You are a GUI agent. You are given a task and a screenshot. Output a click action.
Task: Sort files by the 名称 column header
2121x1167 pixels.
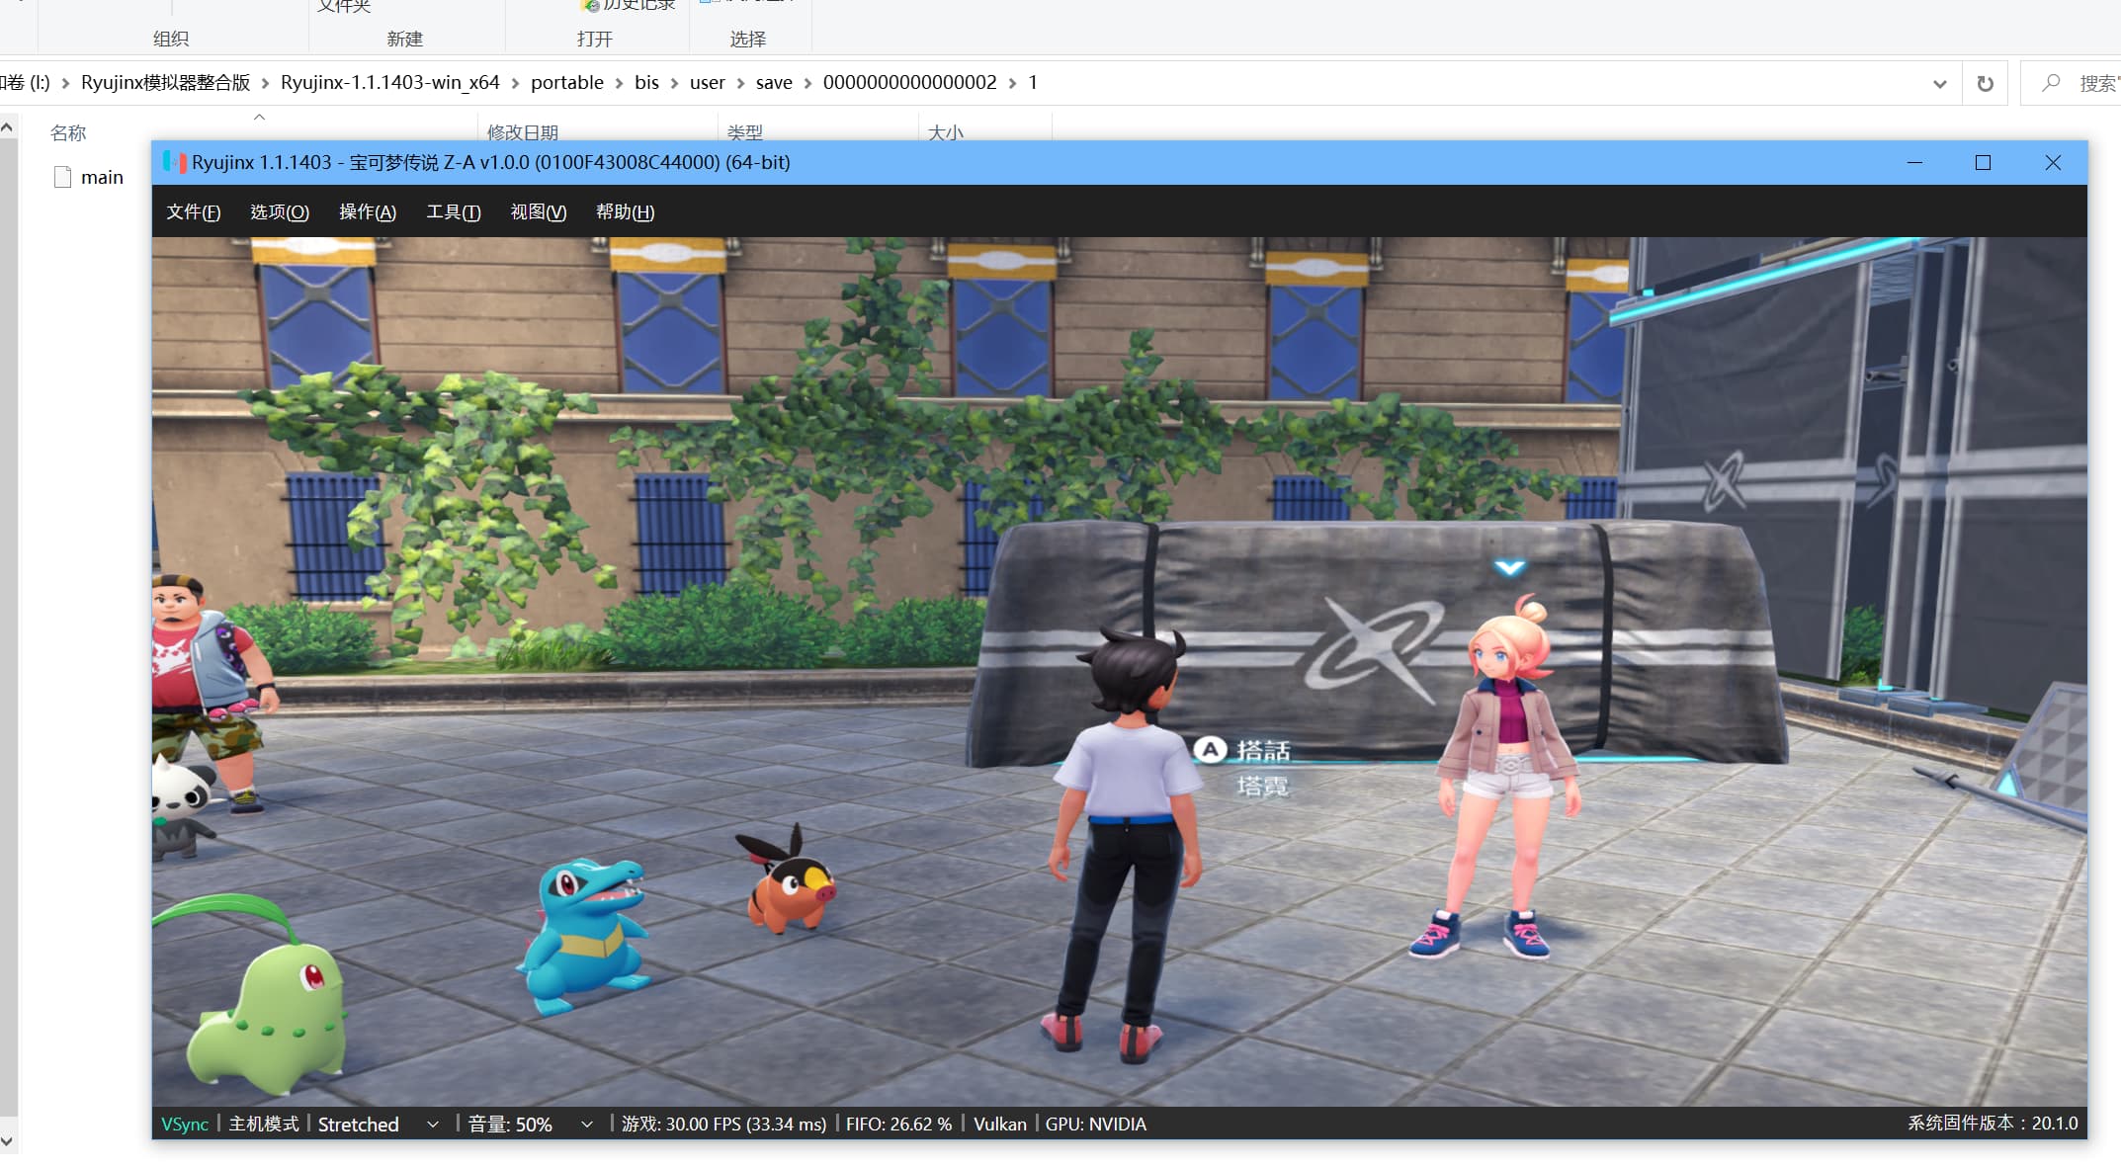coord(68,132)
